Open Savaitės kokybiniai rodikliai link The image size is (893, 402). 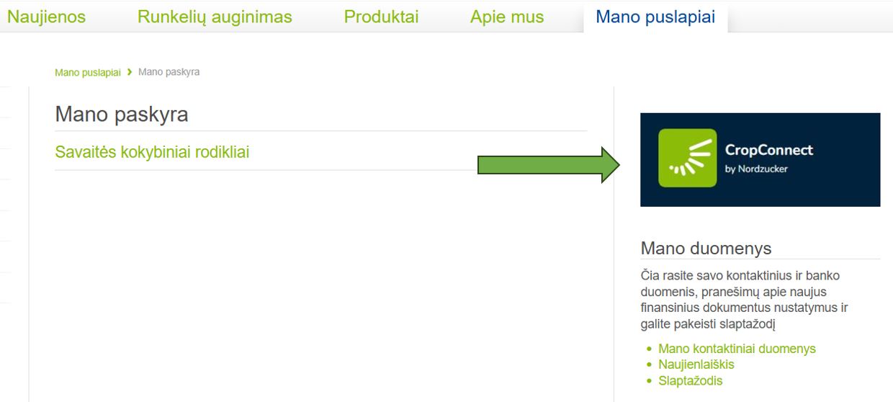(x=152, y=152)
